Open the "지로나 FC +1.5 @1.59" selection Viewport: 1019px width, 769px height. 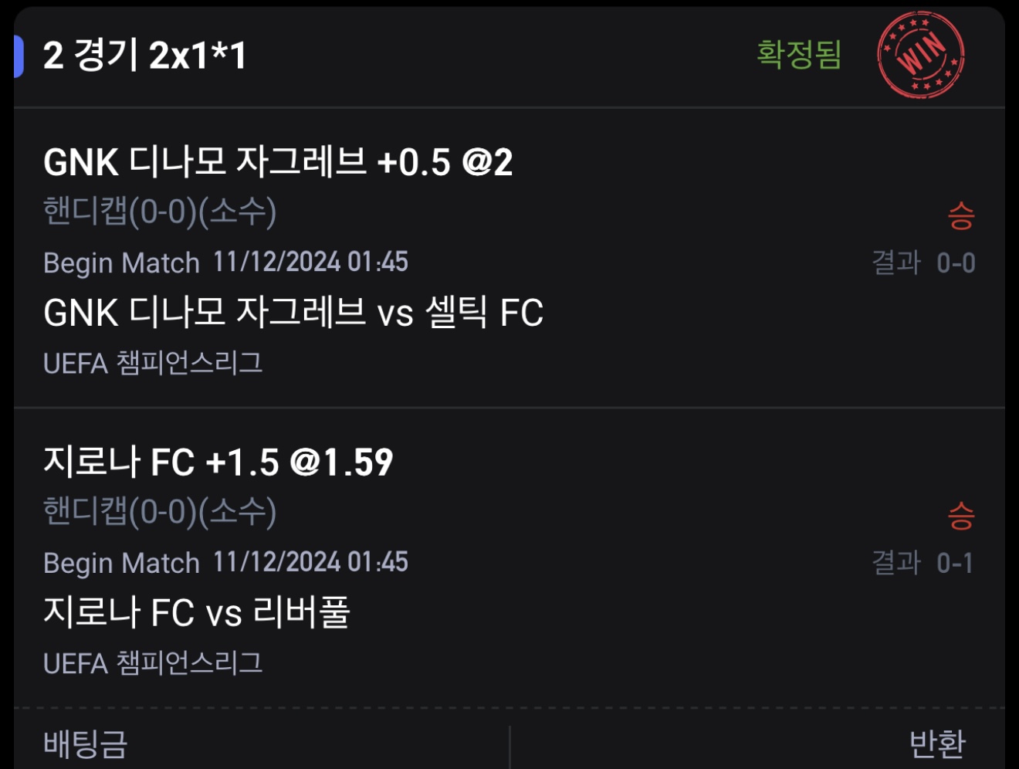[218, 462]
